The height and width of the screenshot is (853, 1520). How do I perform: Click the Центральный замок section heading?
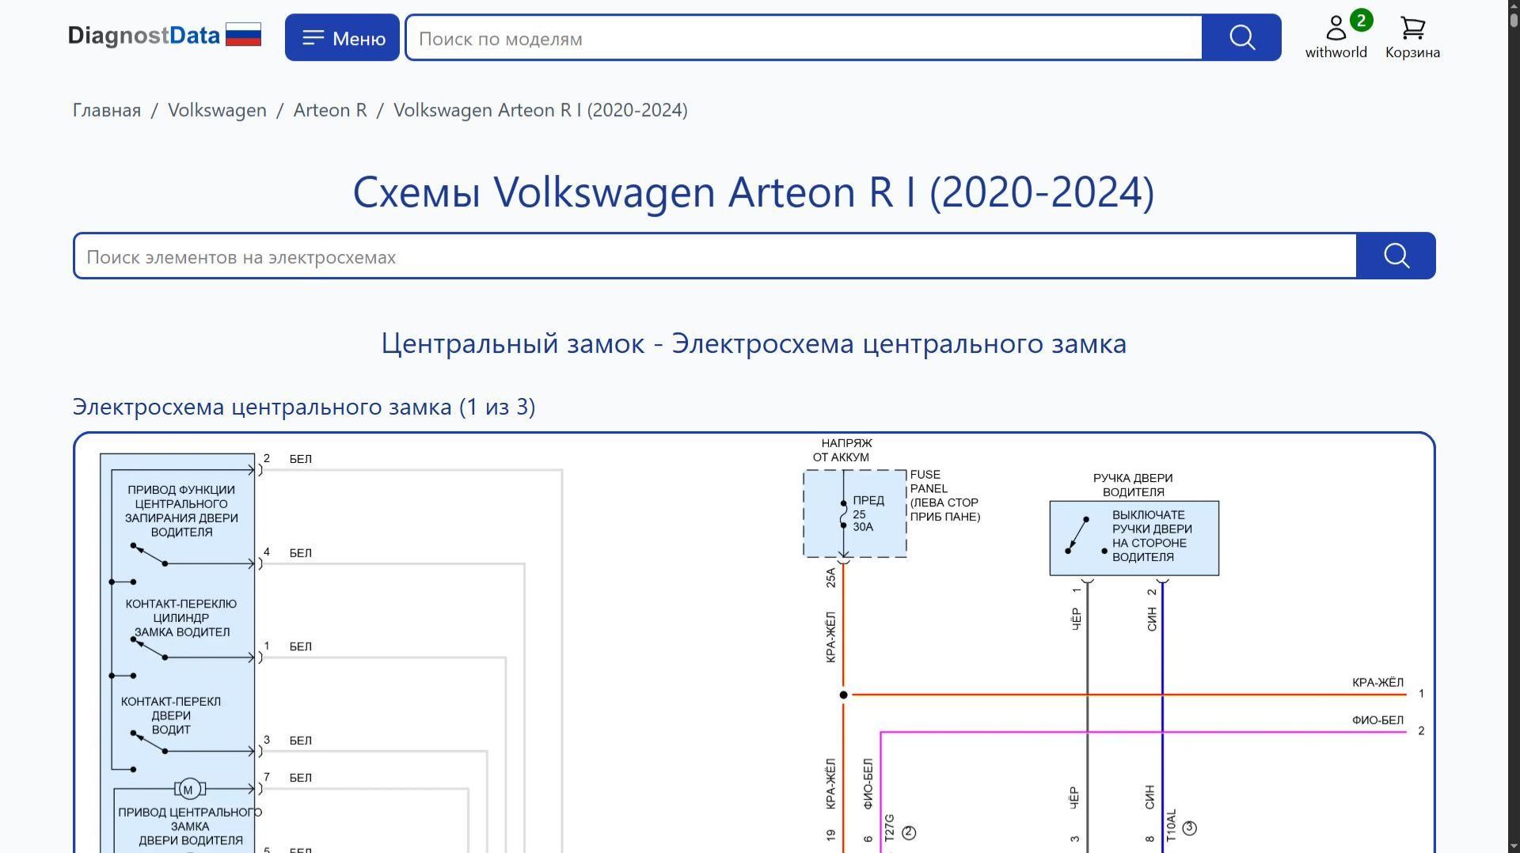click(754, 343)
